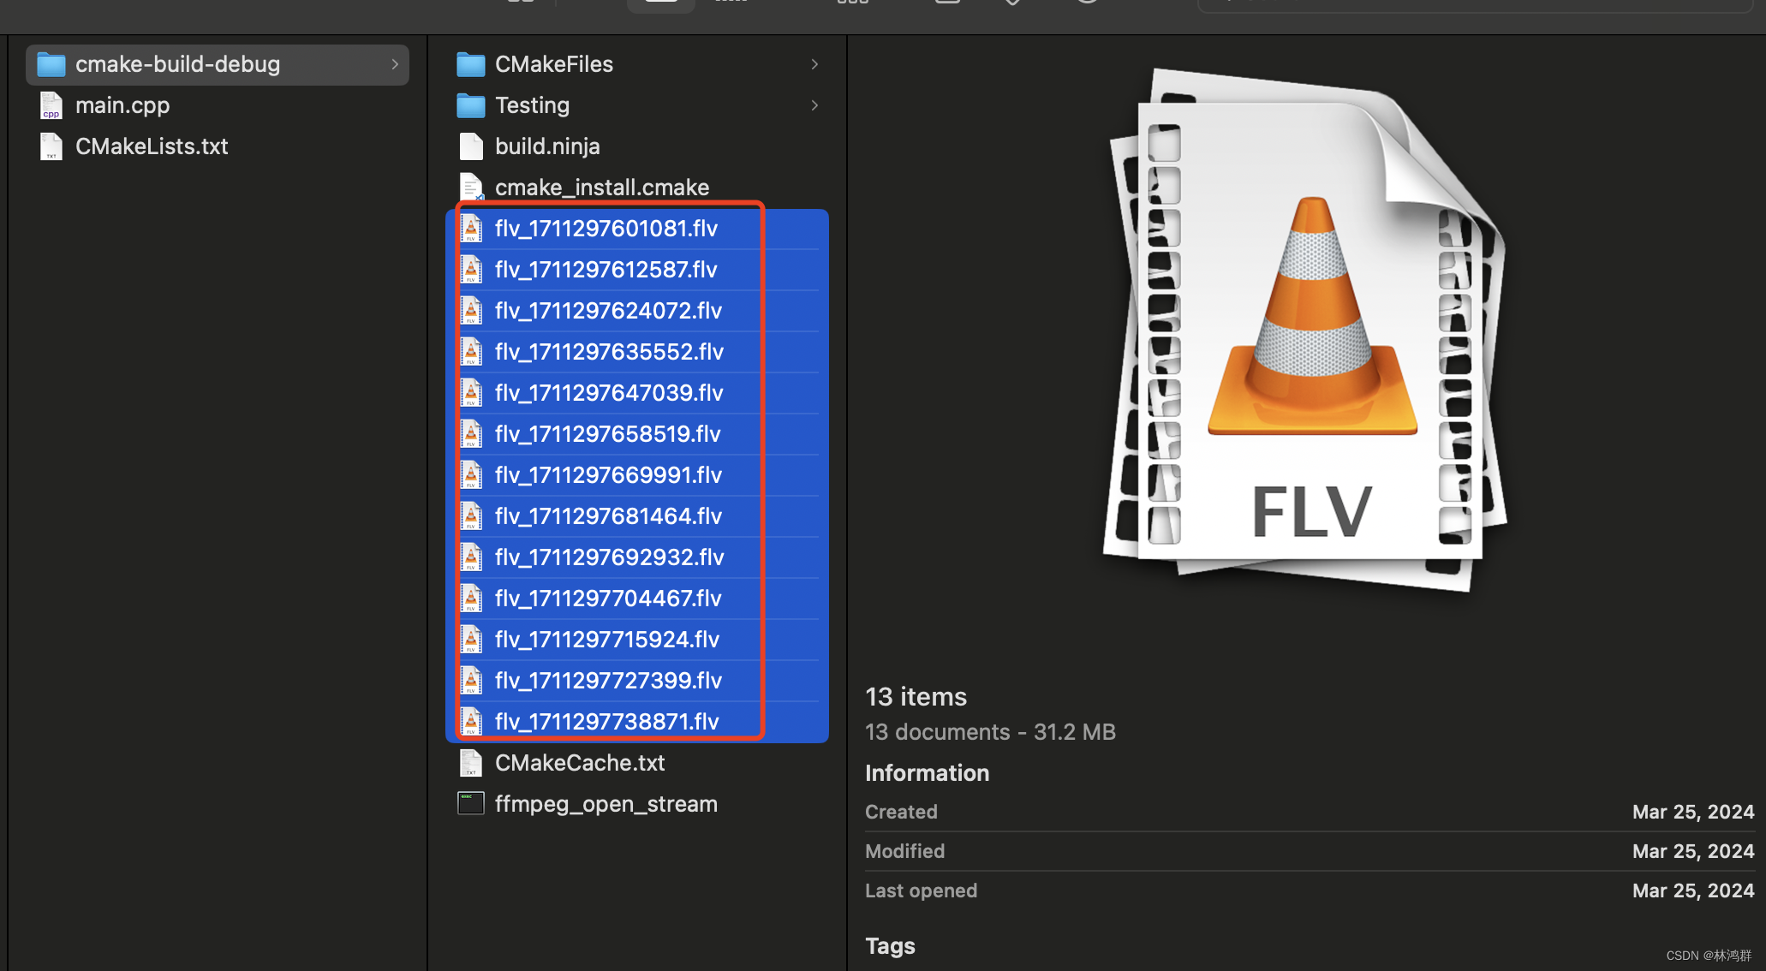Click the Tags section heading

point(890,946)
